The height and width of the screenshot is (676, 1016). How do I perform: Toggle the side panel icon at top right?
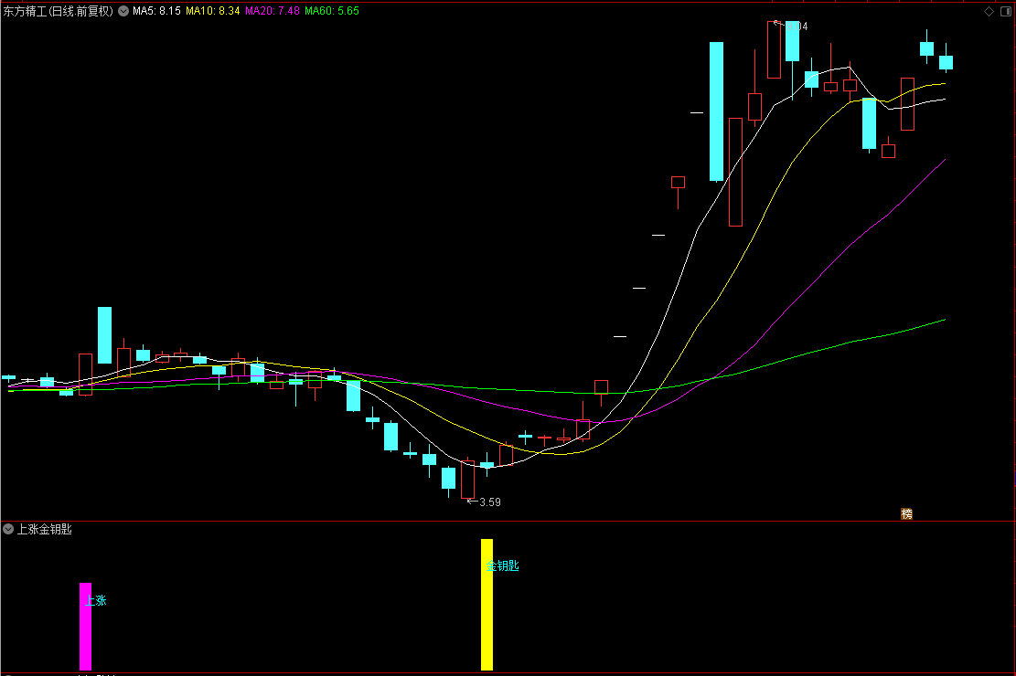(x=1006, y=11)
